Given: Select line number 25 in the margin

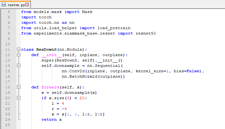Looking at the screenshot, I should pos(8,125).
